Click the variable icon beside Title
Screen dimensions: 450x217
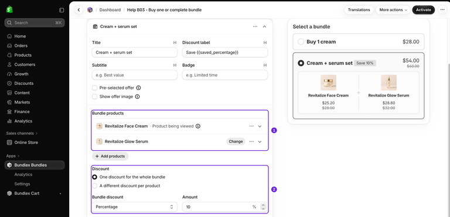[x=175, y=43]
